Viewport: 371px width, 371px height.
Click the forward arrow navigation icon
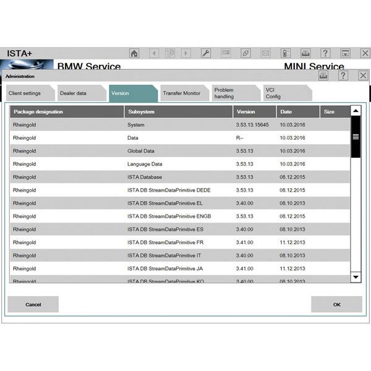point(185,53)
